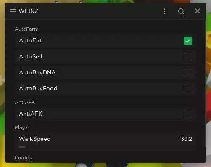Click the panel's vertical scrollbar
Viewport: 211px width, 167px height.
(206, 84)
